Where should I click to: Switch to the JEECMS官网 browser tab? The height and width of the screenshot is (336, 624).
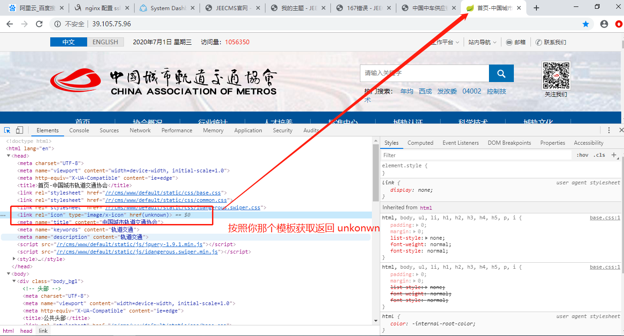[233, 8]
